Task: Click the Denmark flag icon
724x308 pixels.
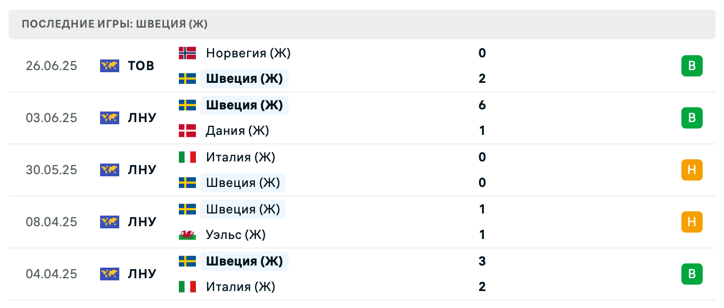Action: coord(187,131)
